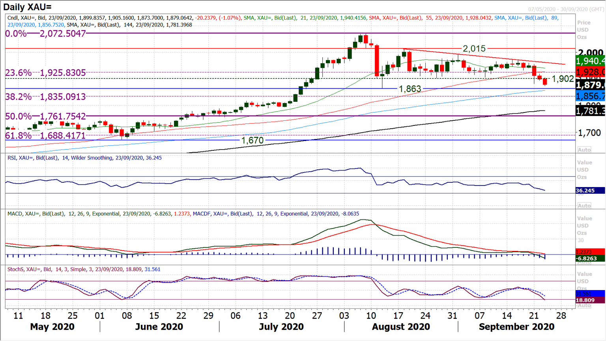Click the Auto button in the price panel
606x341 pixels.
(x=584, y=150)
